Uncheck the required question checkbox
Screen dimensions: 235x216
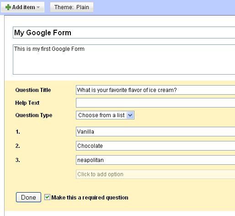tap(47, 197)
